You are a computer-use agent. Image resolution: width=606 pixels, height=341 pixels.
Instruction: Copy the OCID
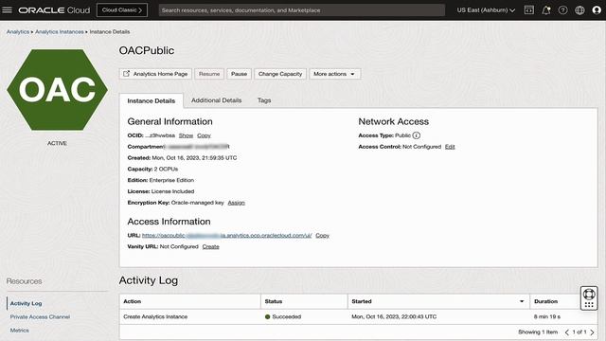click(205, 135)
